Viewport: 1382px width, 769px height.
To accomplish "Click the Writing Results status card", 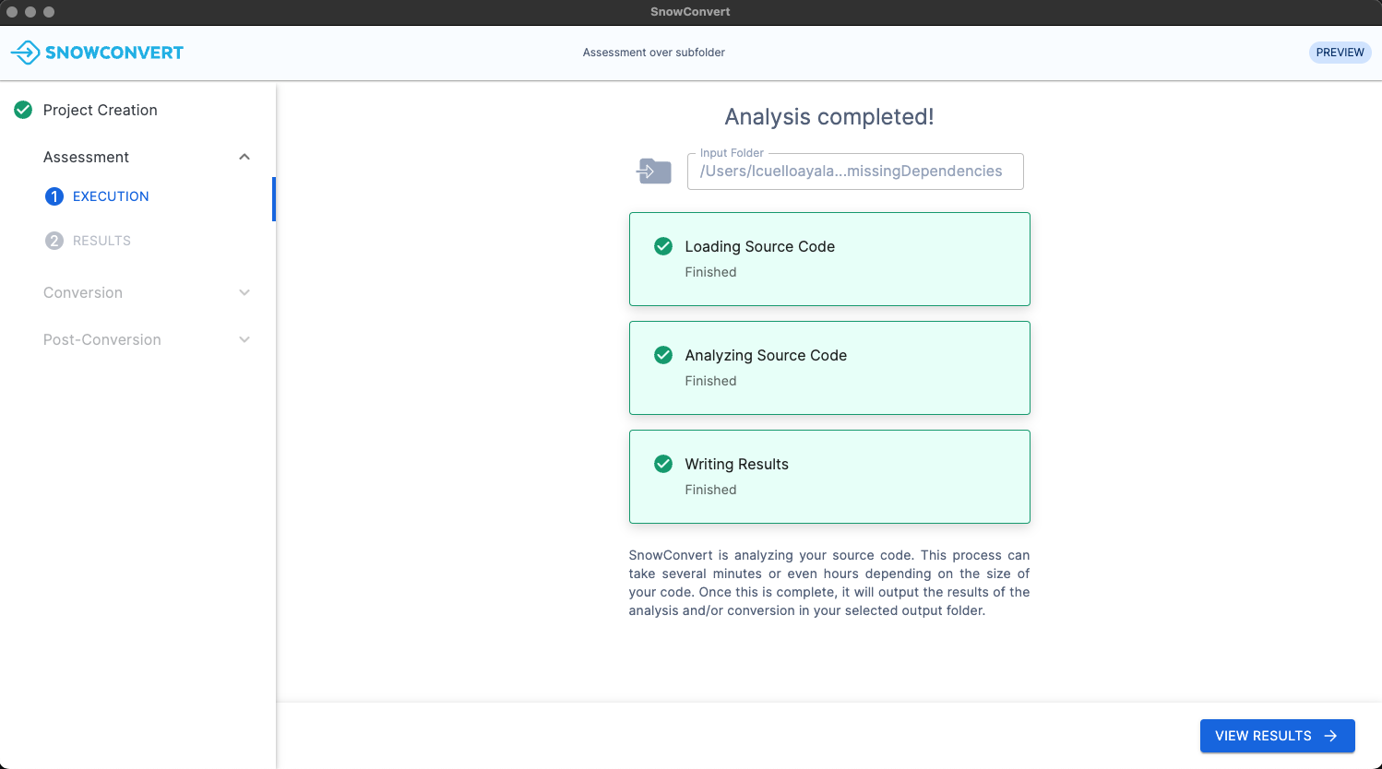I will point(828,477).
